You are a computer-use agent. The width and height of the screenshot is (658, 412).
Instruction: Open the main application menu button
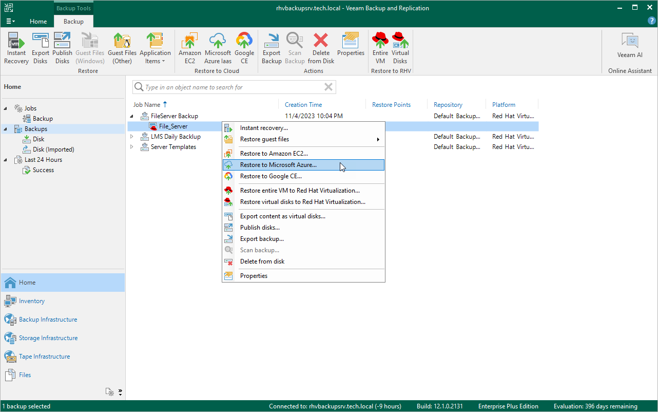(10, 21)
